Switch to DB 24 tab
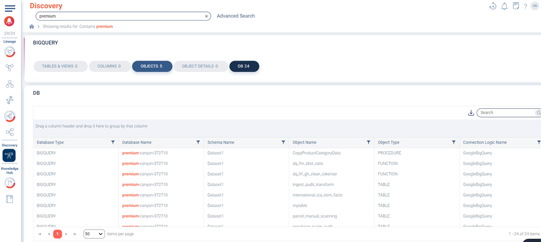541x242 pixels. (244, 66)
